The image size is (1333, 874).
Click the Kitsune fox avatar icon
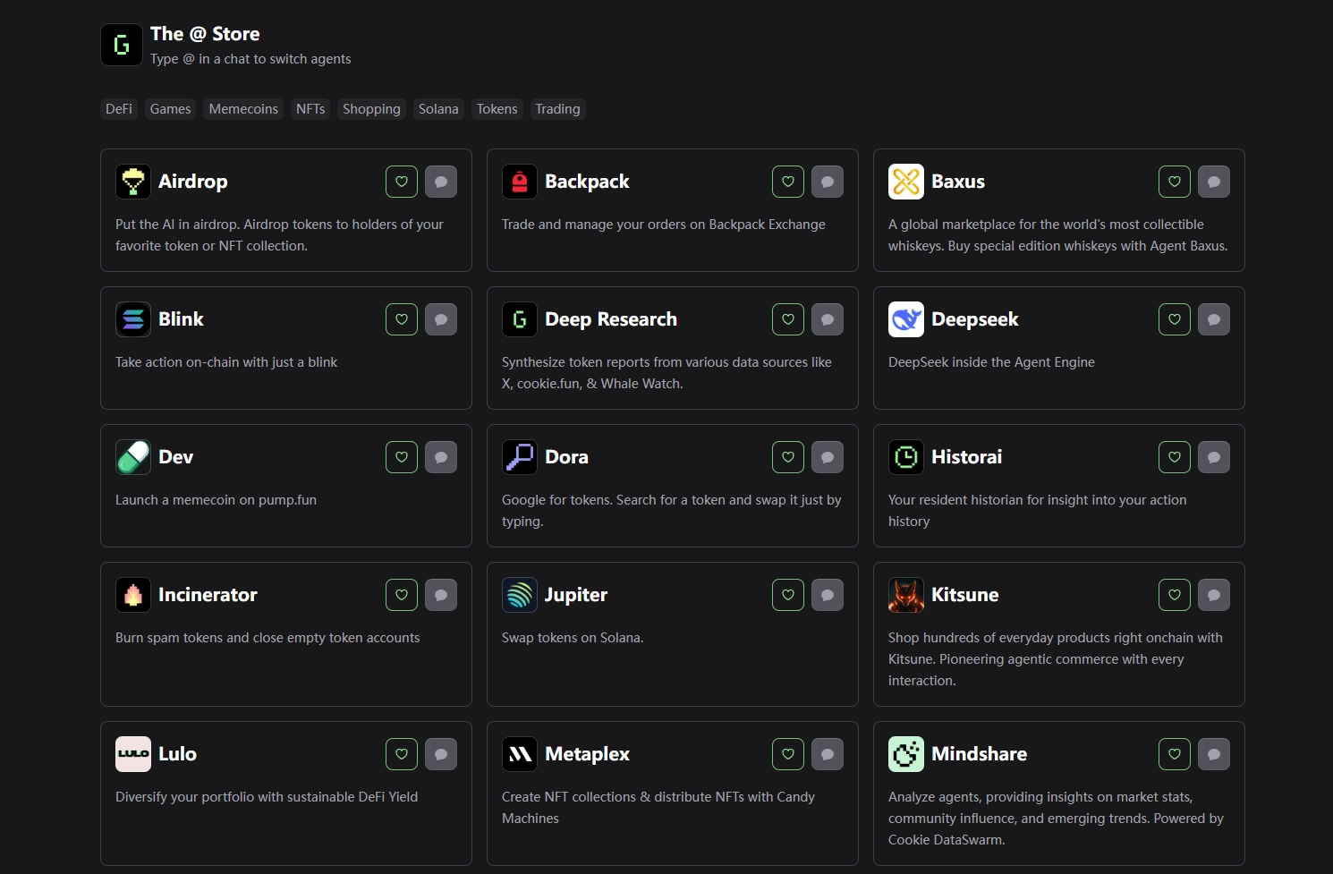click(905, 595)
